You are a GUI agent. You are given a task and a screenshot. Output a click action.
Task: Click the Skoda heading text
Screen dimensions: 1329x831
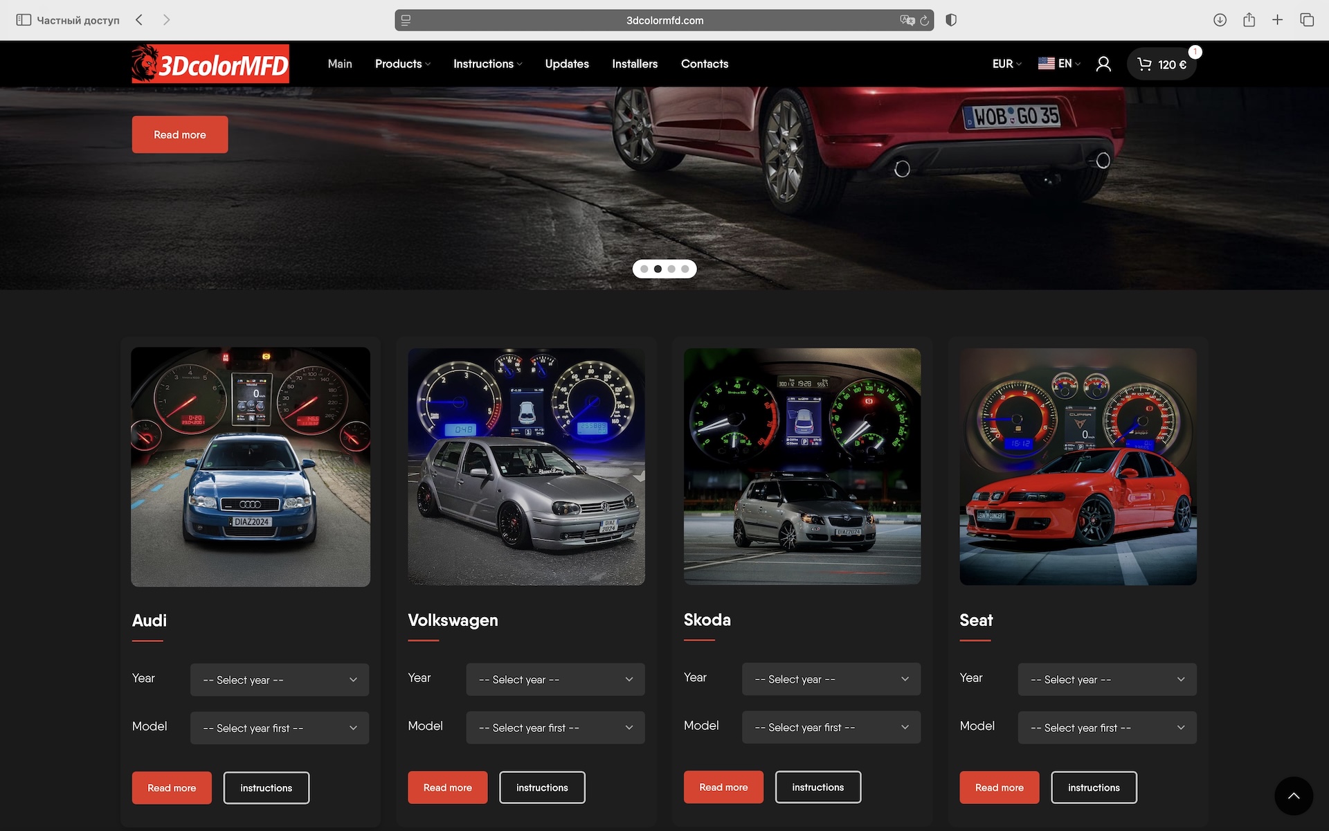pyautogui.click(x=707, y=620)
